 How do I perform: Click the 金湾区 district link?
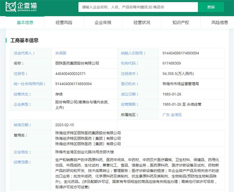[x=176, y=115]
